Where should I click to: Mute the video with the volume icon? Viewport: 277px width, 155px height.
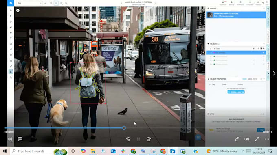(10, 139)
